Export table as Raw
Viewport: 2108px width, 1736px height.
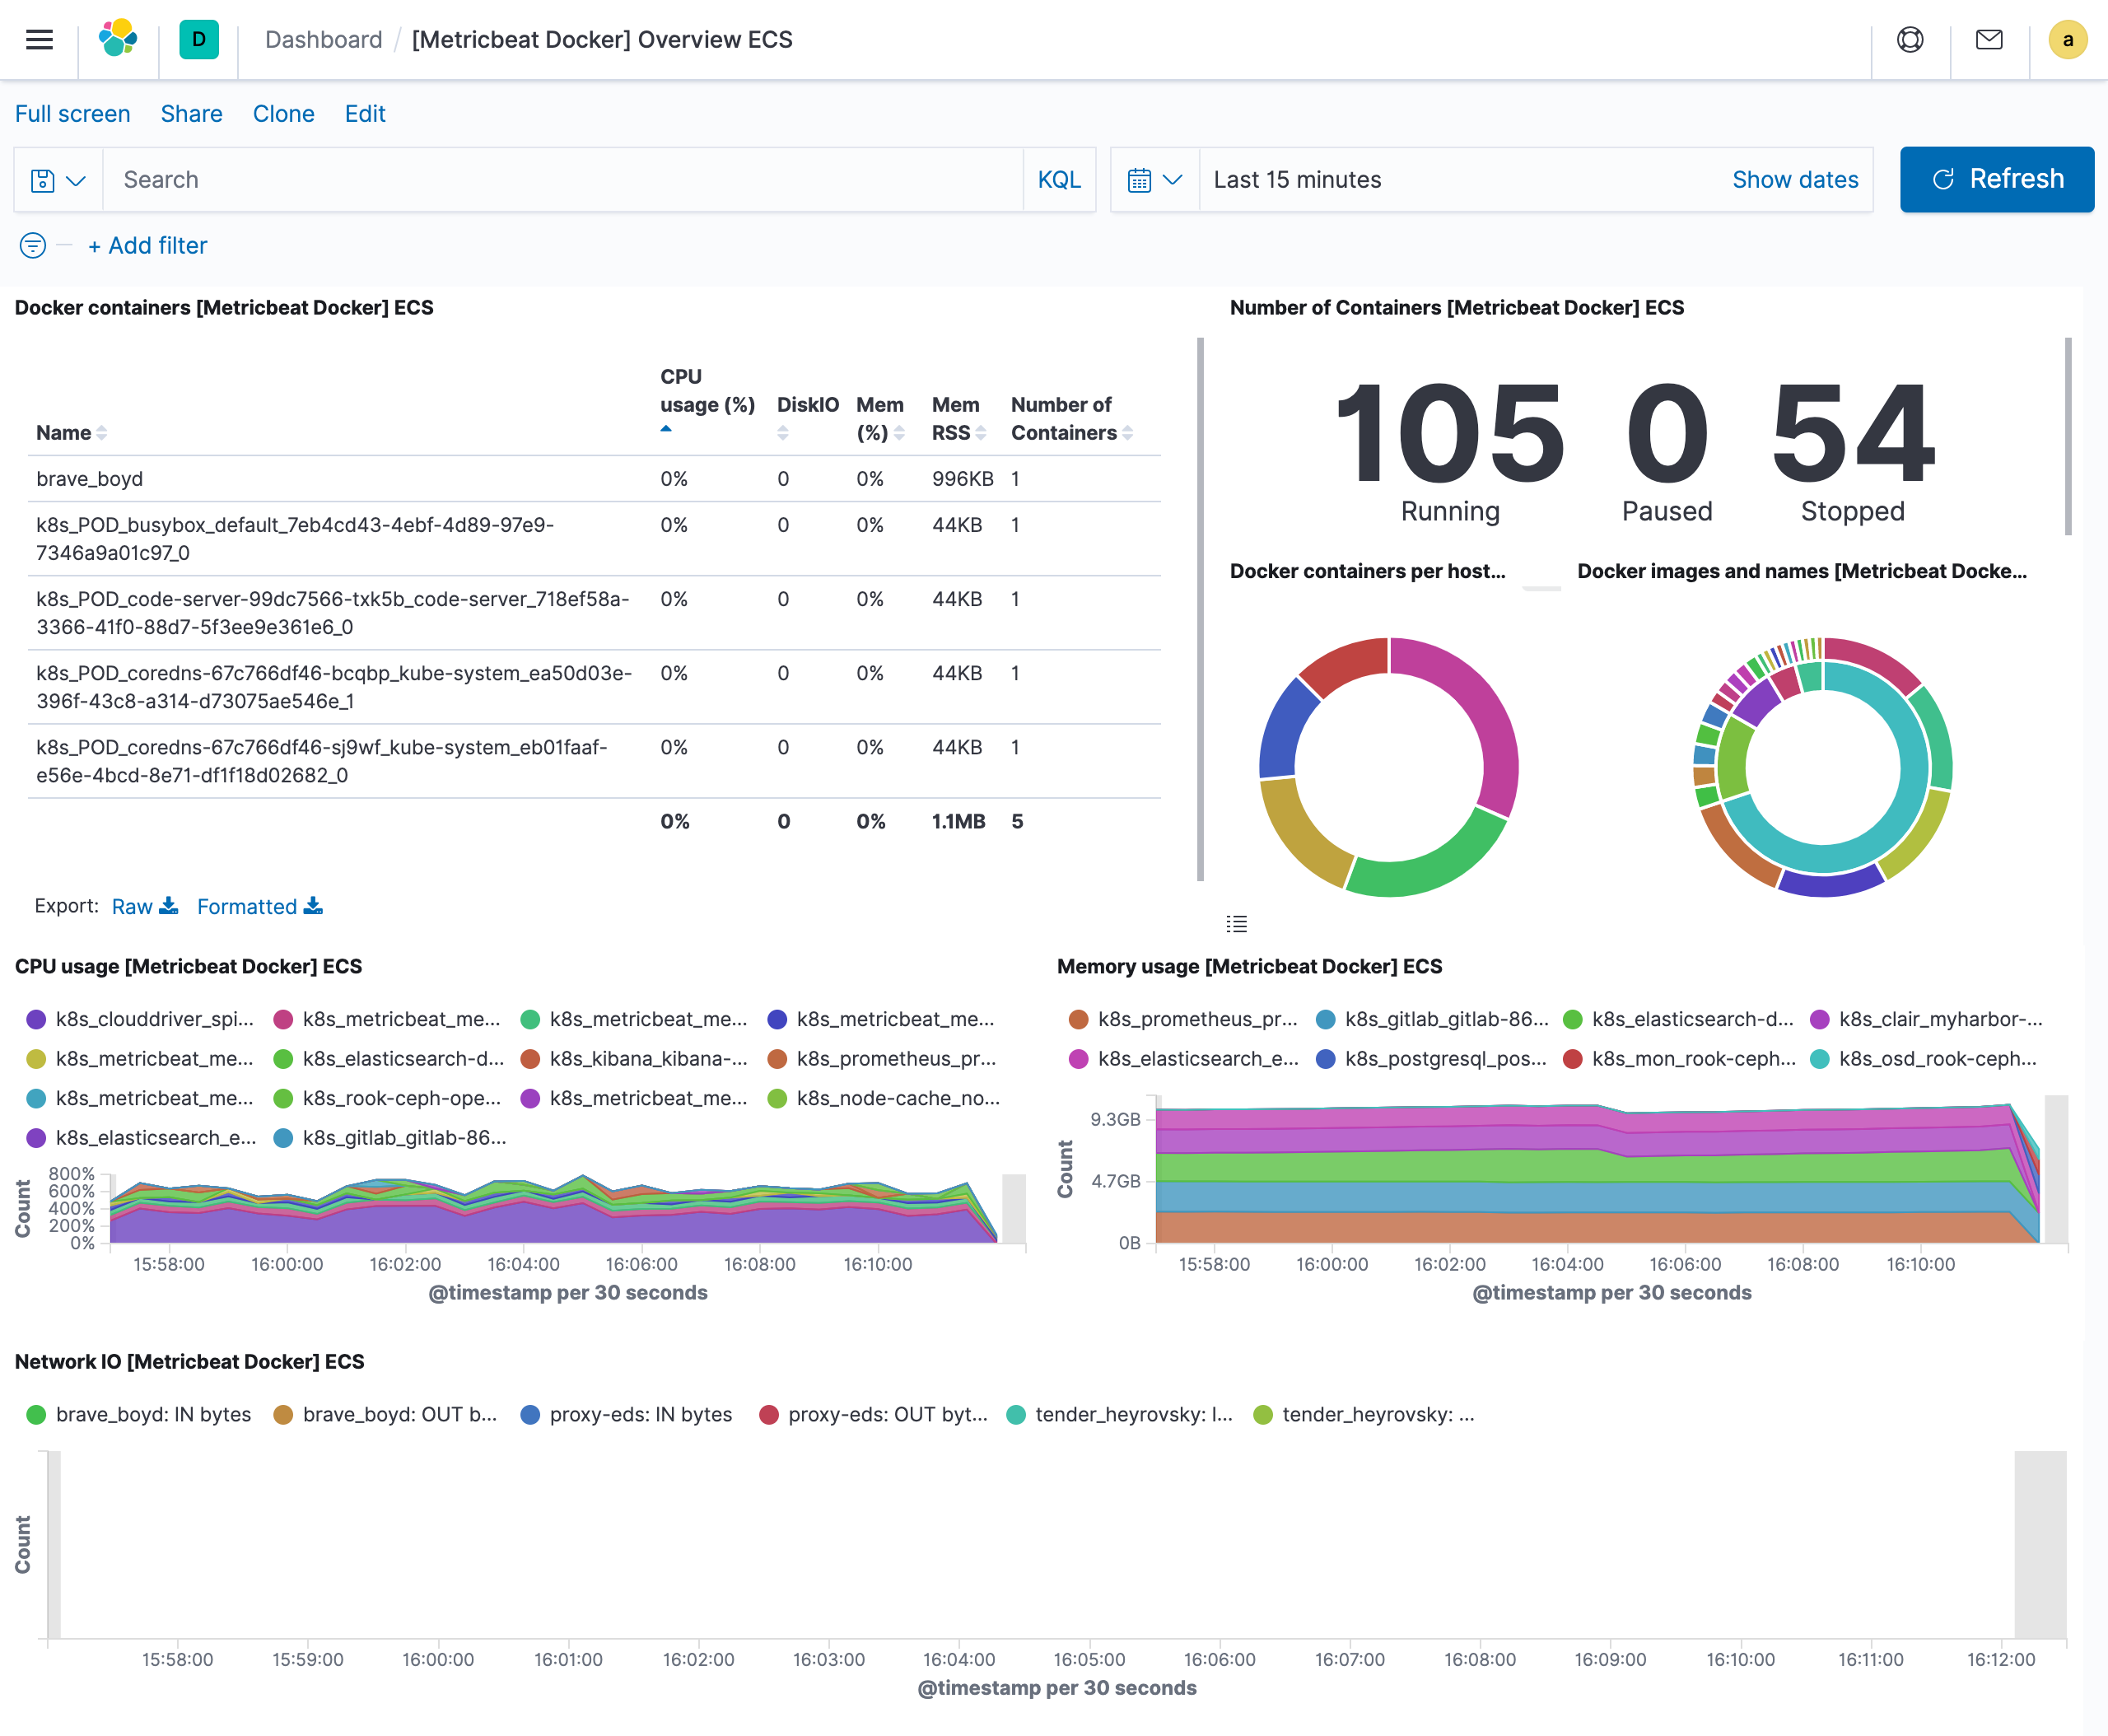tap(145, 906)
